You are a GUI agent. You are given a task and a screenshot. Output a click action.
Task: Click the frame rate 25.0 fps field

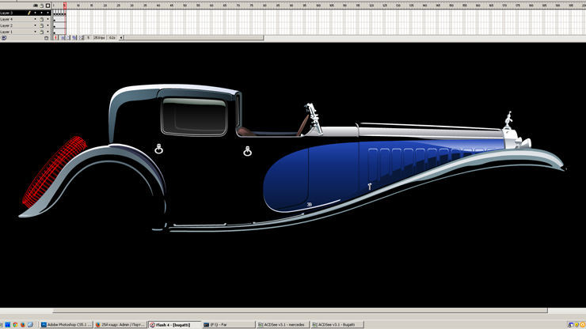pos(99,38)
